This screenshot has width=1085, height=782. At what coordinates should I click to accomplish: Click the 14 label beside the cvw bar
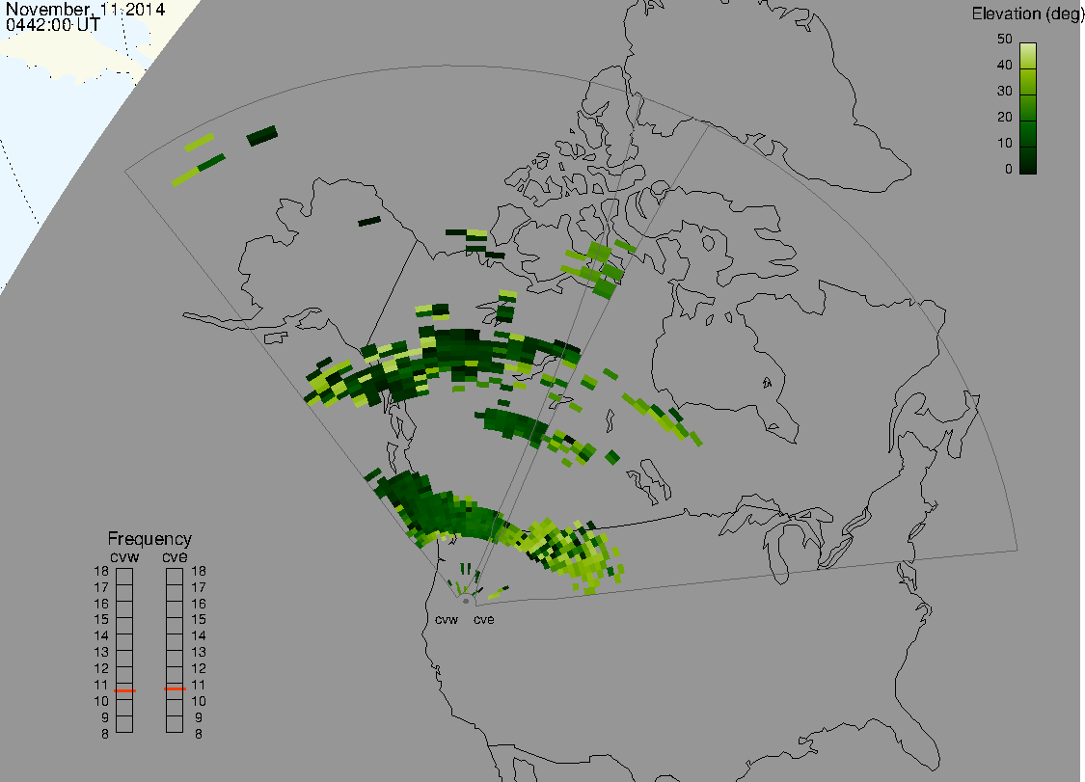point(101,636)
